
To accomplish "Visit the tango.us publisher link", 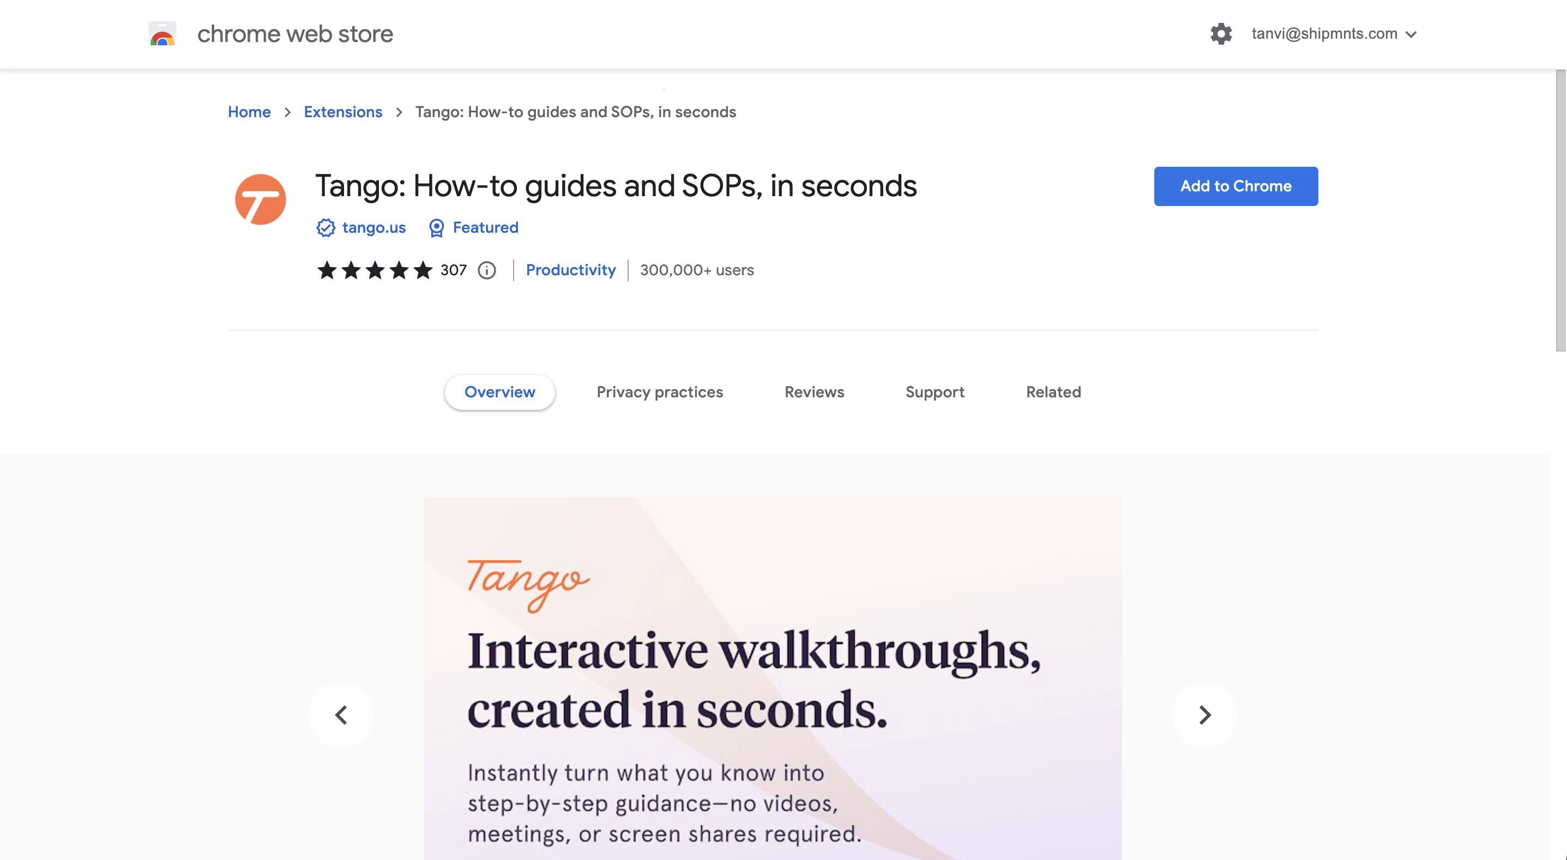I will pos(373,227).
